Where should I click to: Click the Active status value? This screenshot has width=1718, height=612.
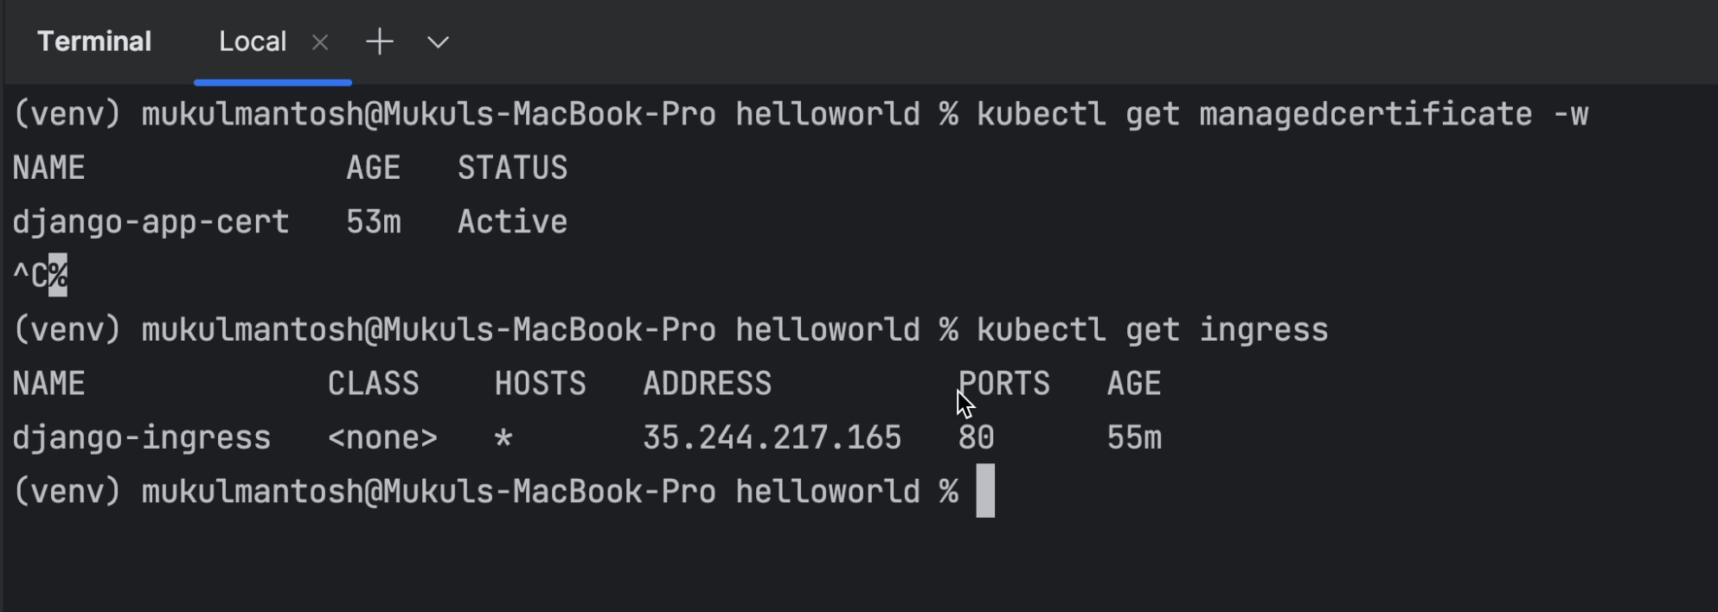click(x=512, y=222)
